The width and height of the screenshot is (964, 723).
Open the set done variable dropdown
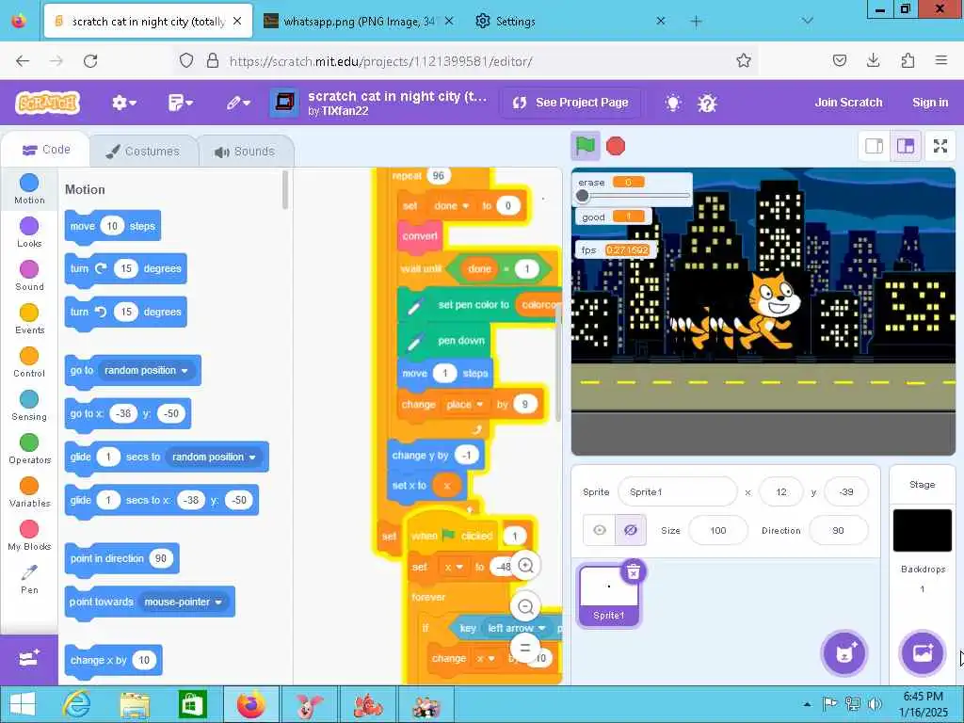pyautogui.click(x=452, y=206)
